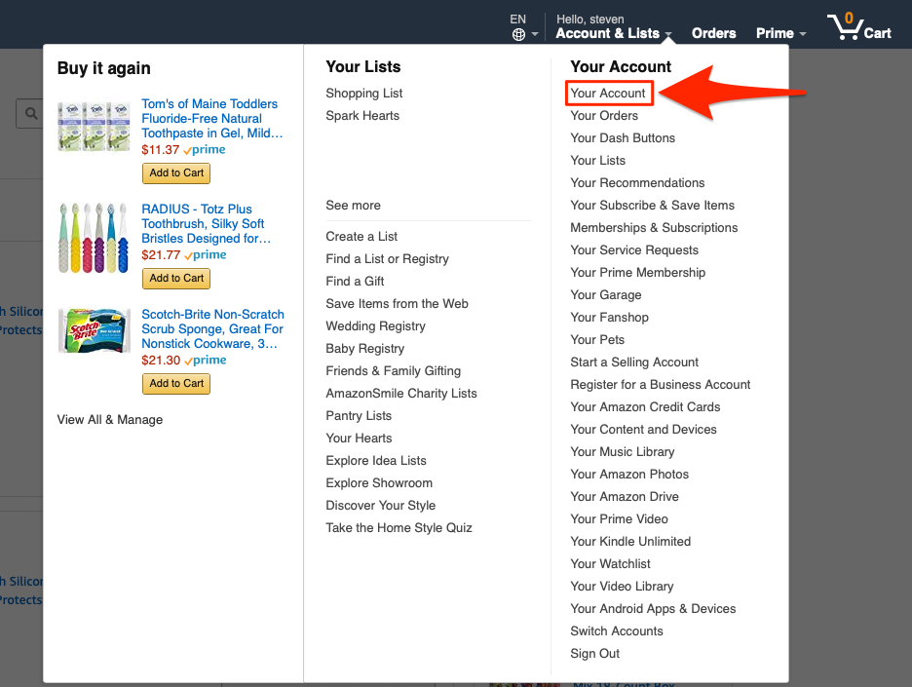Go to Orders in the header
This screenshot has width=912, height=687.
[713, 33]
